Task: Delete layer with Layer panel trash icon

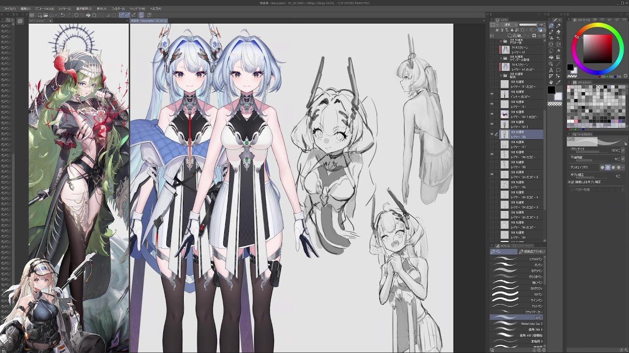Action: pyautogui.click(x=544, y=36)
